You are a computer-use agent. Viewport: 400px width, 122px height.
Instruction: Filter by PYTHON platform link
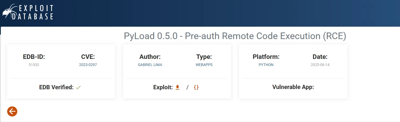[x=266, y=65]
